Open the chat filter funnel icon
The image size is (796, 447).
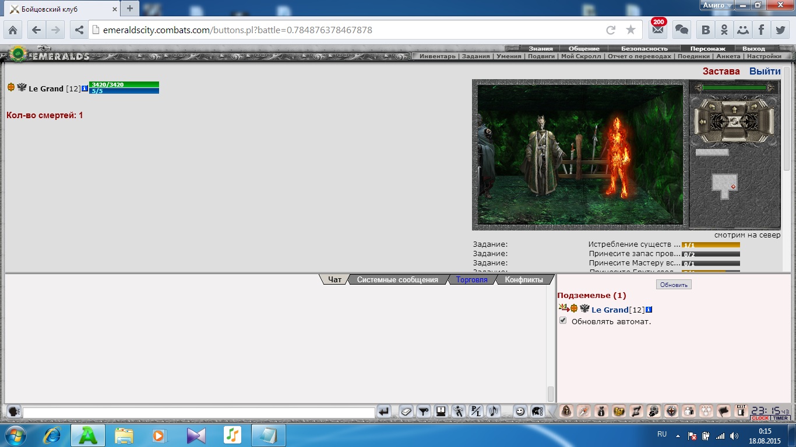[x=423, y=411]
